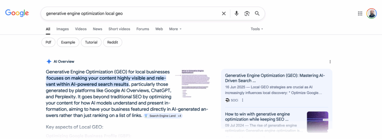The height and width of the screenshot is (139, 382).
Task: Open AI Overview three-dot options menu
Action: (x=330, y=62)
